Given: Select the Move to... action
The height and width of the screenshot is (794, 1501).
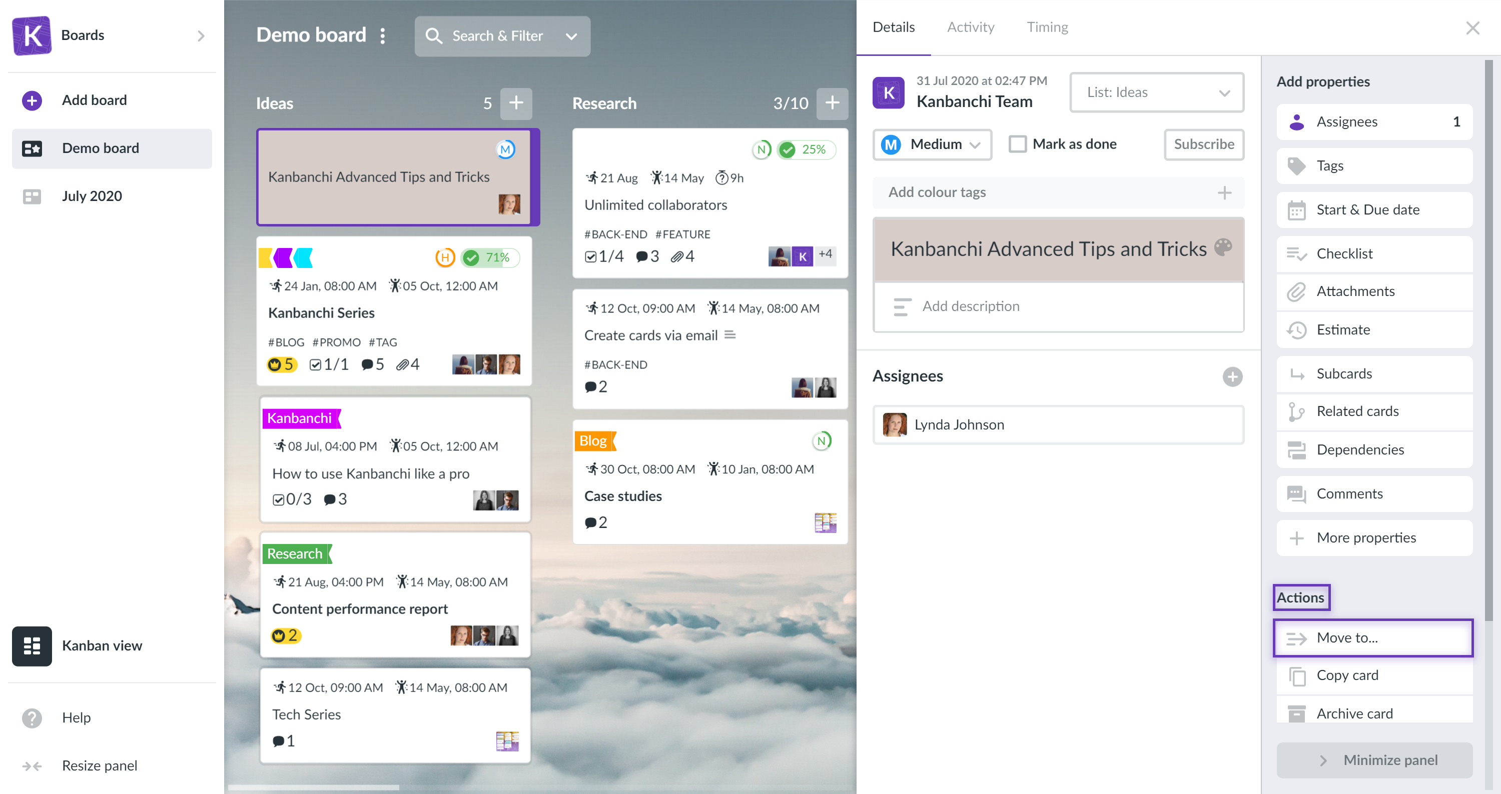Looking at the screenshot, I should click(1374, 638).
